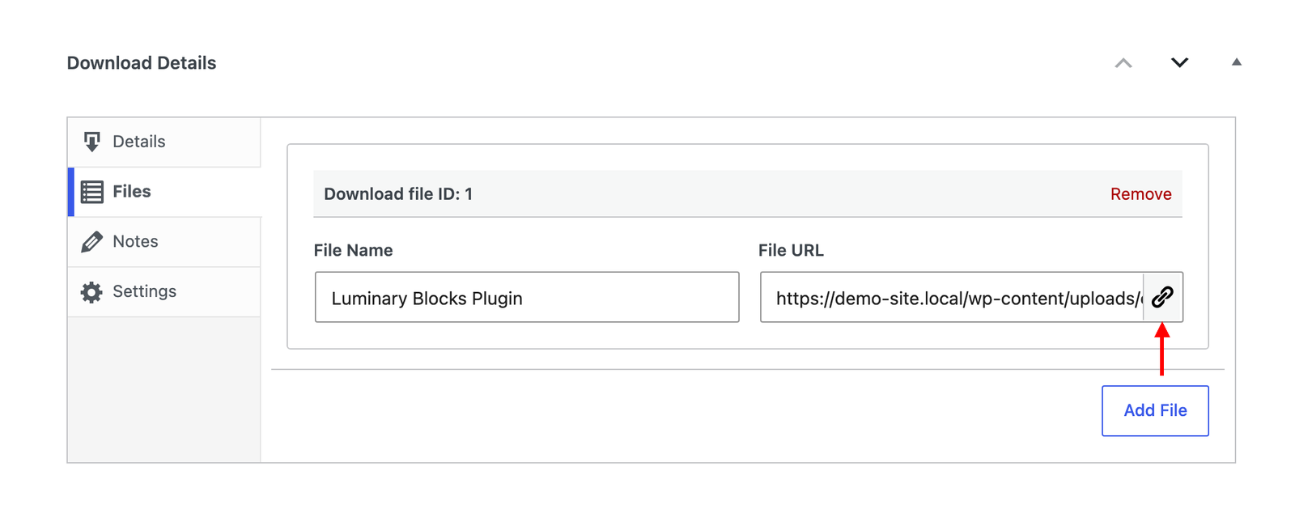
Task: Collapse the Download Details panel
Action: [1237, 62]
